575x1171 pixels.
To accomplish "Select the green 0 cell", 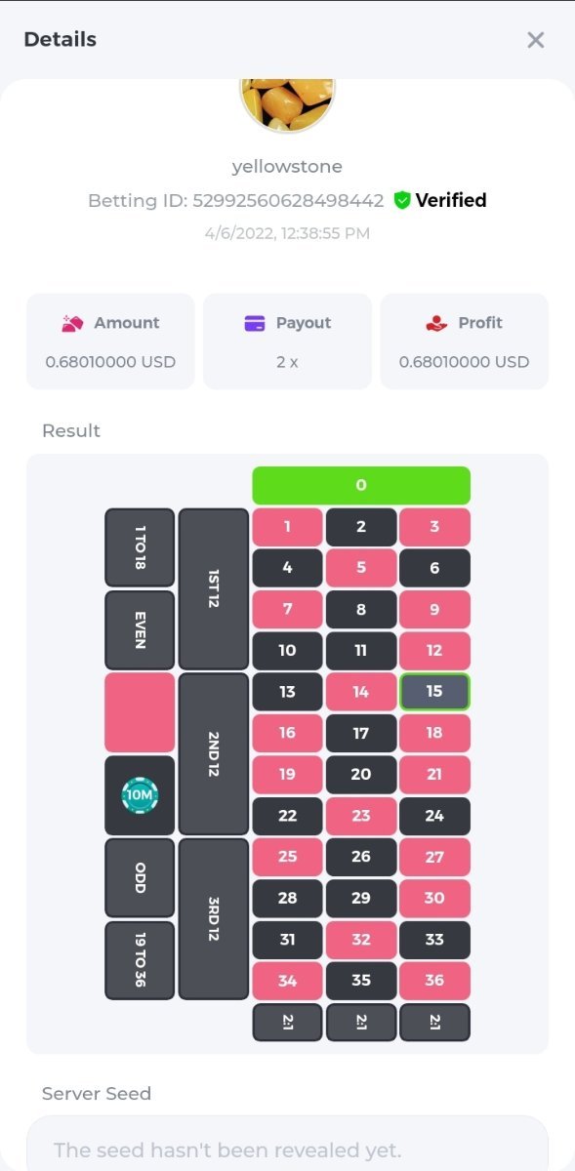I will tap(361, 485).
